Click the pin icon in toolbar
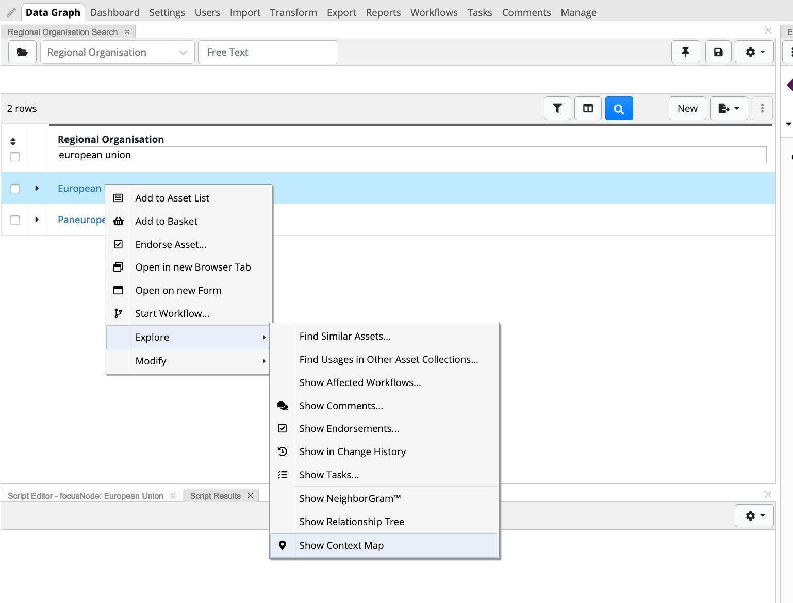The height and width of the screenshot is (603, 793). [x=685, y=52]
